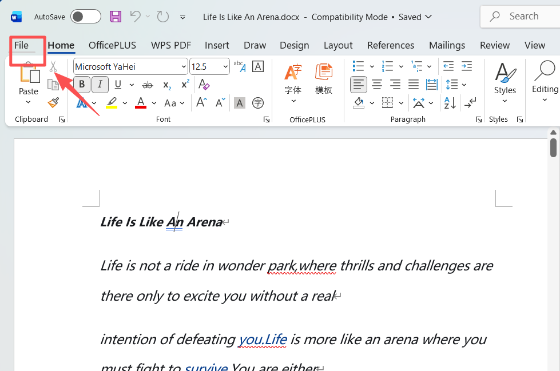Expand the line spacing options arrow
The height and width of the screenshot is (371, 560).
(x=464, y=85)
